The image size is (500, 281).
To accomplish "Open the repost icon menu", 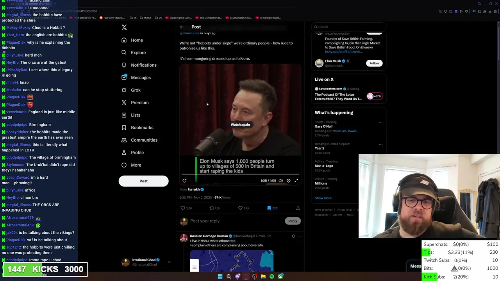I will tap(212, 208).
